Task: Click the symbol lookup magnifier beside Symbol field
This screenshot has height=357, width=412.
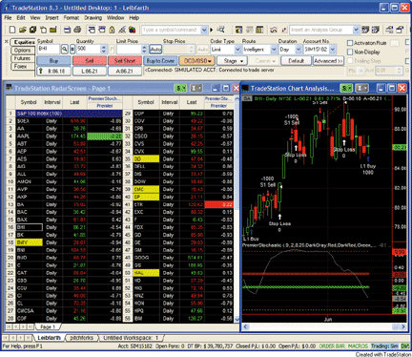Action: pyautogui.click(x=65, y=49)
